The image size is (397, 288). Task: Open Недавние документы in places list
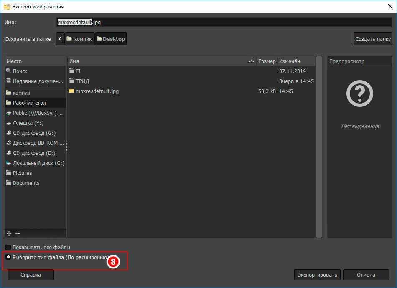point(38,81)
